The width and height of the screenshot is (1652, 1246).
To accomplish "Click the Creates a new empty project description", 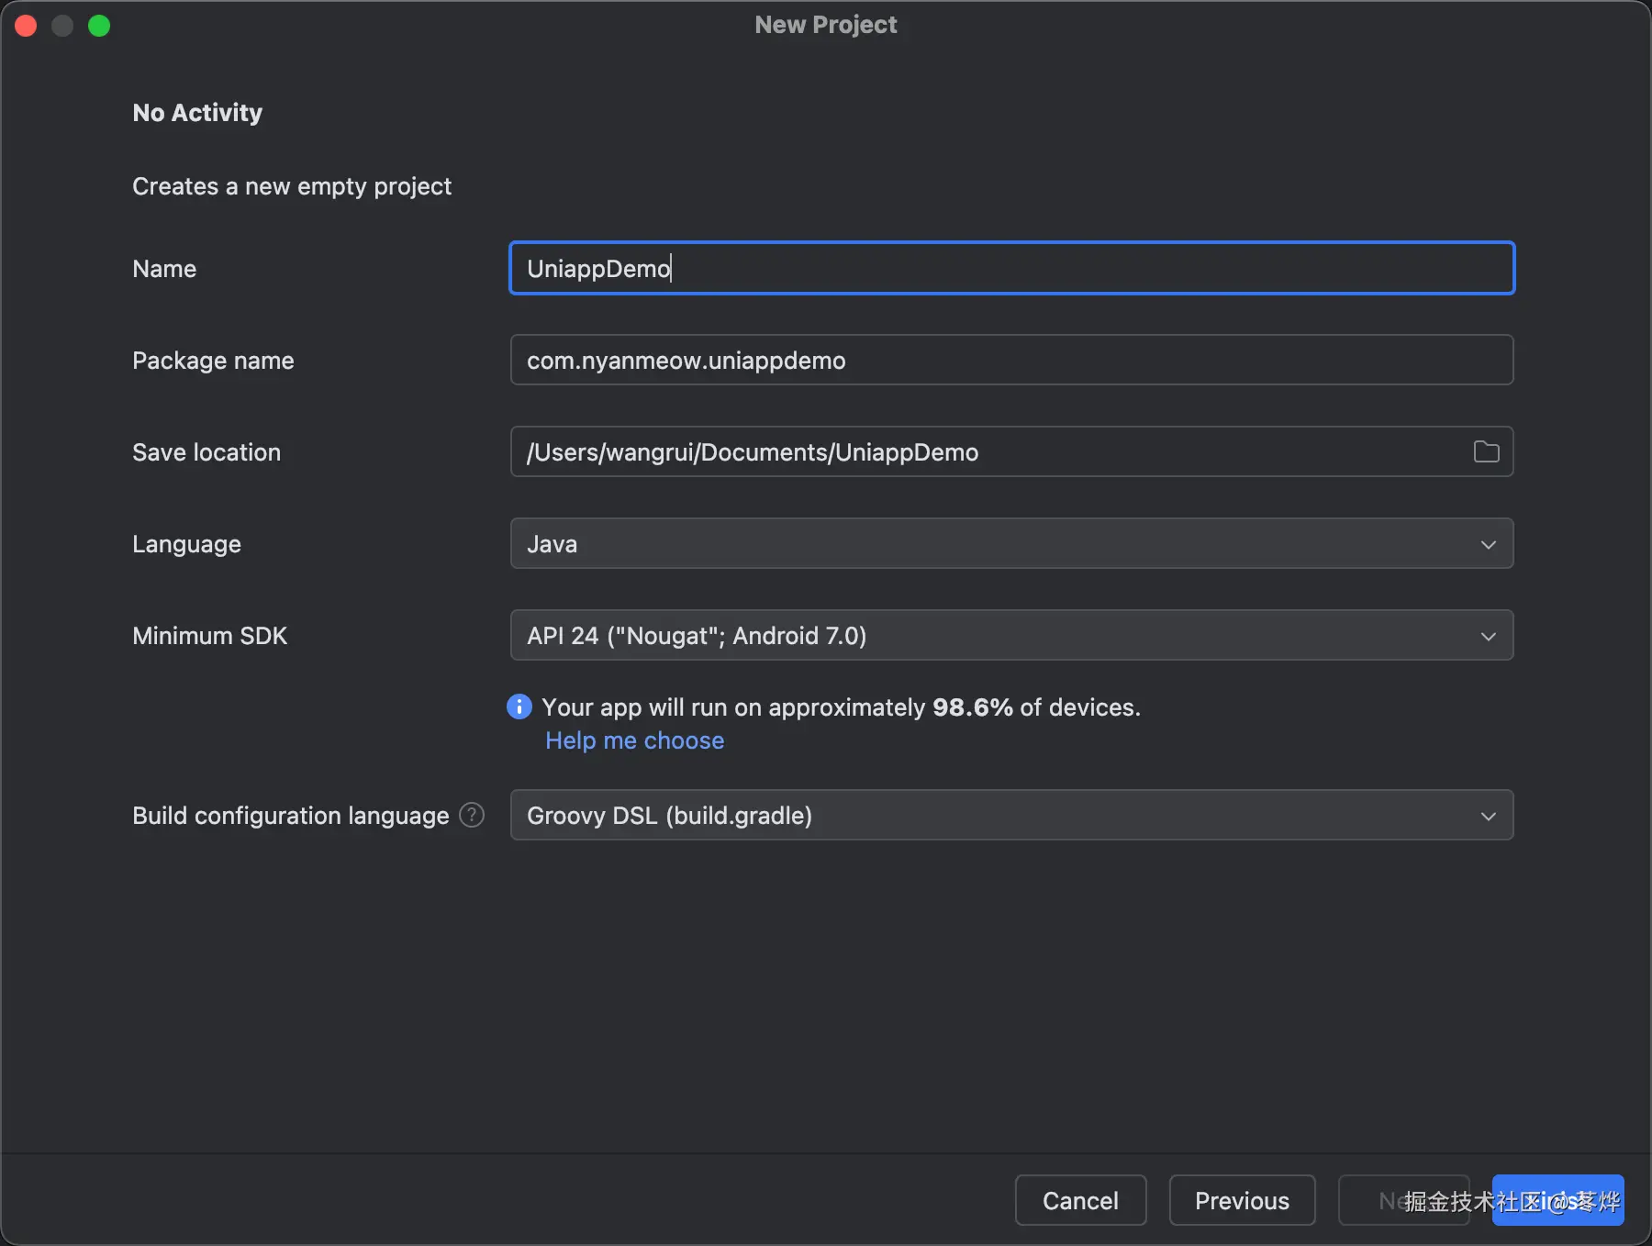I will (x=292, y=186).
